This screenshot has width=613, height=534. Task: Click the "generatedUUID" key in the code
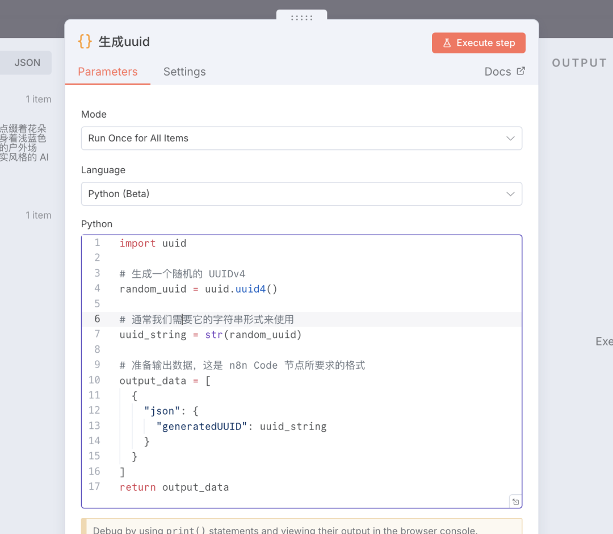pyautogui.click(x=202, y=426)
